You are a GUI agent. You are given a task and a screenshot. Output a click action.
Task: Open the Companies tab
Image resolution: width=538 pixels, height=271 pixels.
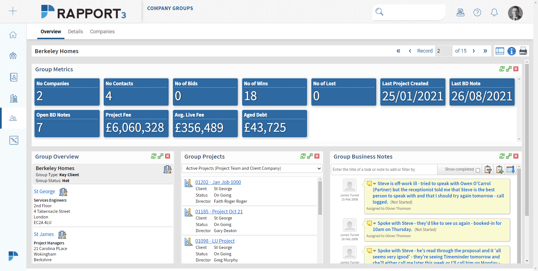(102, 32)
